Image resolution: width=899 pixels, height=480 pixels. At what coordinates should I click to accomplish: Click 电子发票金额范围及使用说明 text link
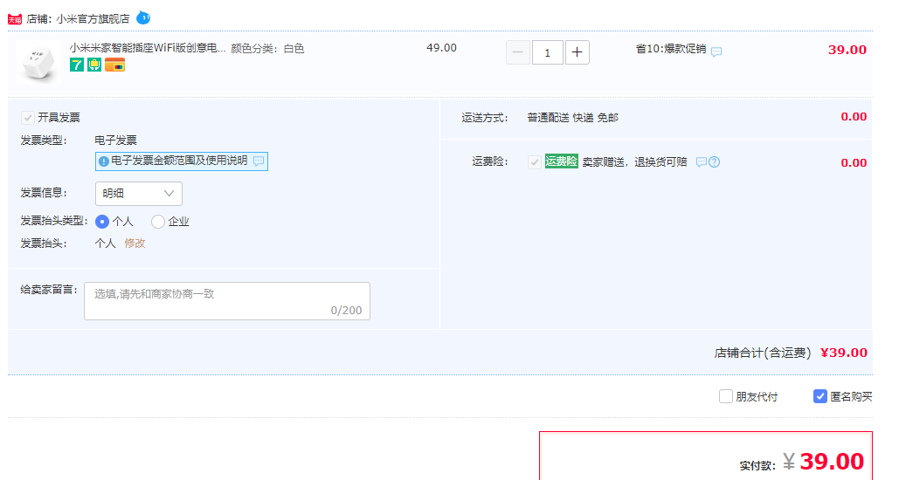click(179, 161)
